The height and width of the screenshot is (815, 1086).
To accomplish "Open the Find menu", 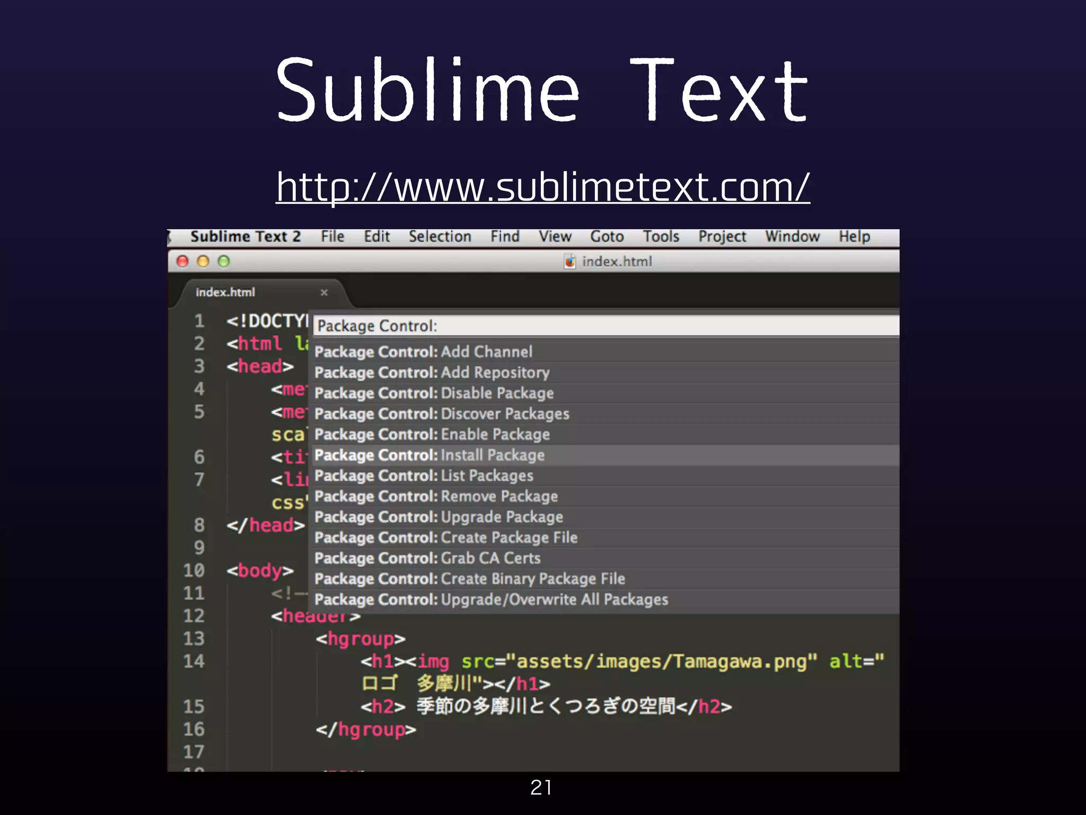I will tap(505, 237).
